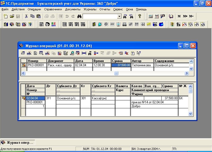This screenshot has width=212, height=152.
Task: Open the Операции menu
Action: tap(34, 9)
